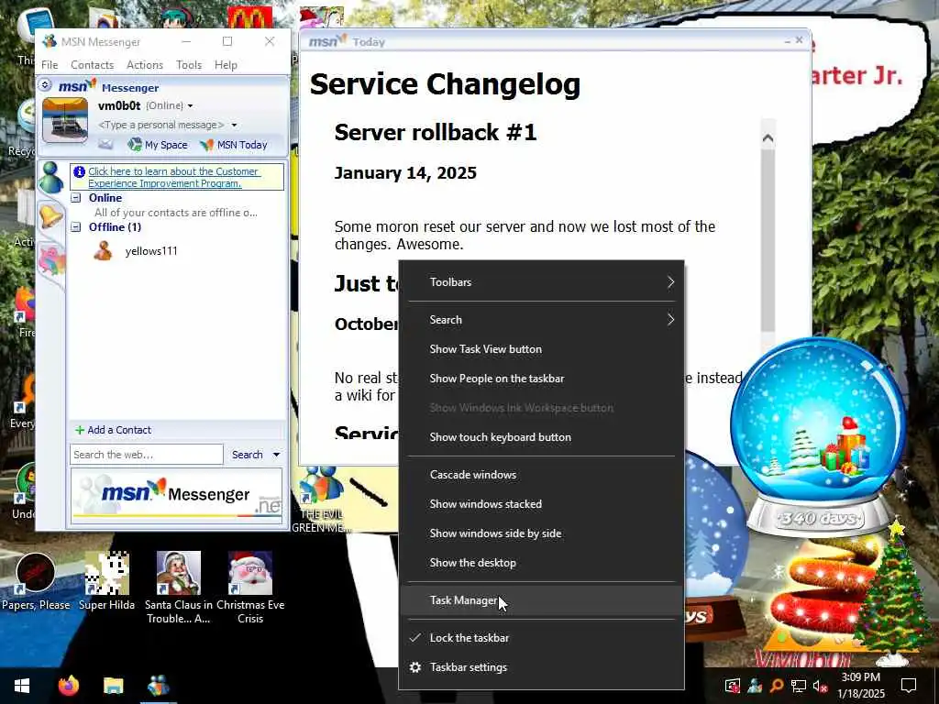Image resolution: width=939 pixels, height=704 pixels.
Task: Click the red-badged tray icon
Action: (733, 686)
